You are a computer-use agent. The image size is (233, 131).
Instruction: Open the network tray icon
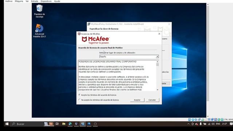point(209,124)
